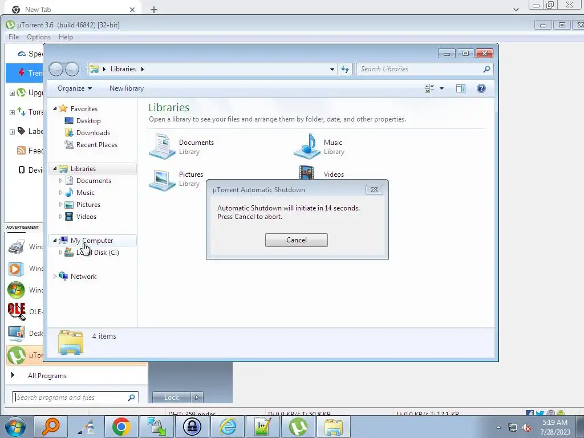Screen dimensions: 584x438
Task: Select Recent Places under Favorites
Action: coord(96,144)
